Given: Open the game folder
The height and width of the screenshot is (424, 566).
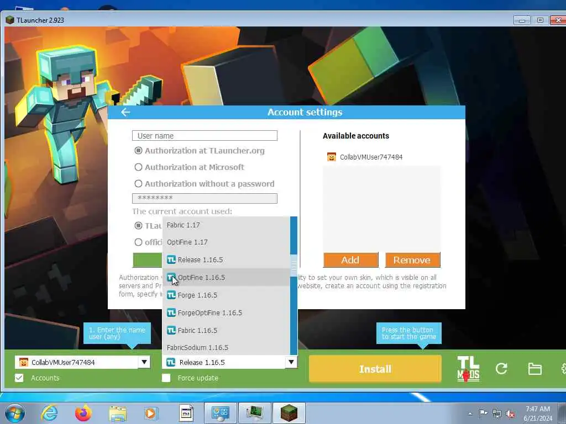Looking at the screenshot, I should [x=534, y=369].
